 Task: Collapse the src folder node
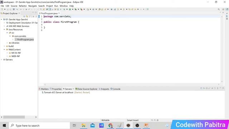(7, 33)
